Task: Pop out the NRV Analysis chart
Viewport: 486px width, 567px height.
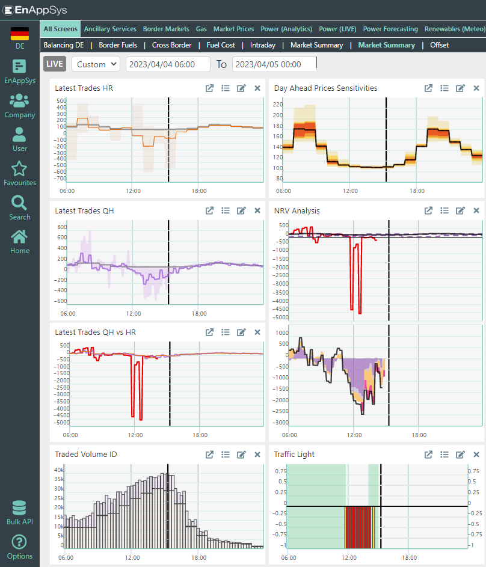Action: [x=428, y=210]
